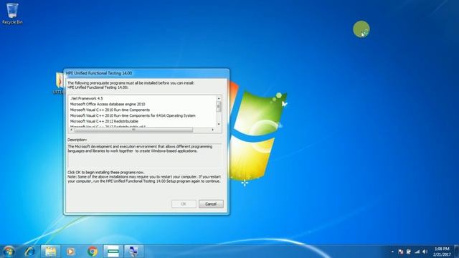Select Microsoft Office Access database engine 2010
459x258 pixels.
(x=108, y=104)
